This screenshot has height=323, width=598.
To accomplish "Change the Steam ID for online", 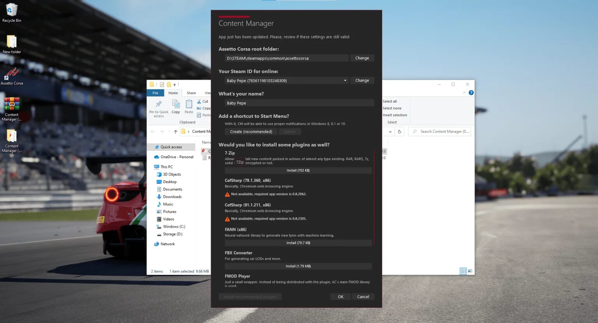I will click(x=362, y=80).
